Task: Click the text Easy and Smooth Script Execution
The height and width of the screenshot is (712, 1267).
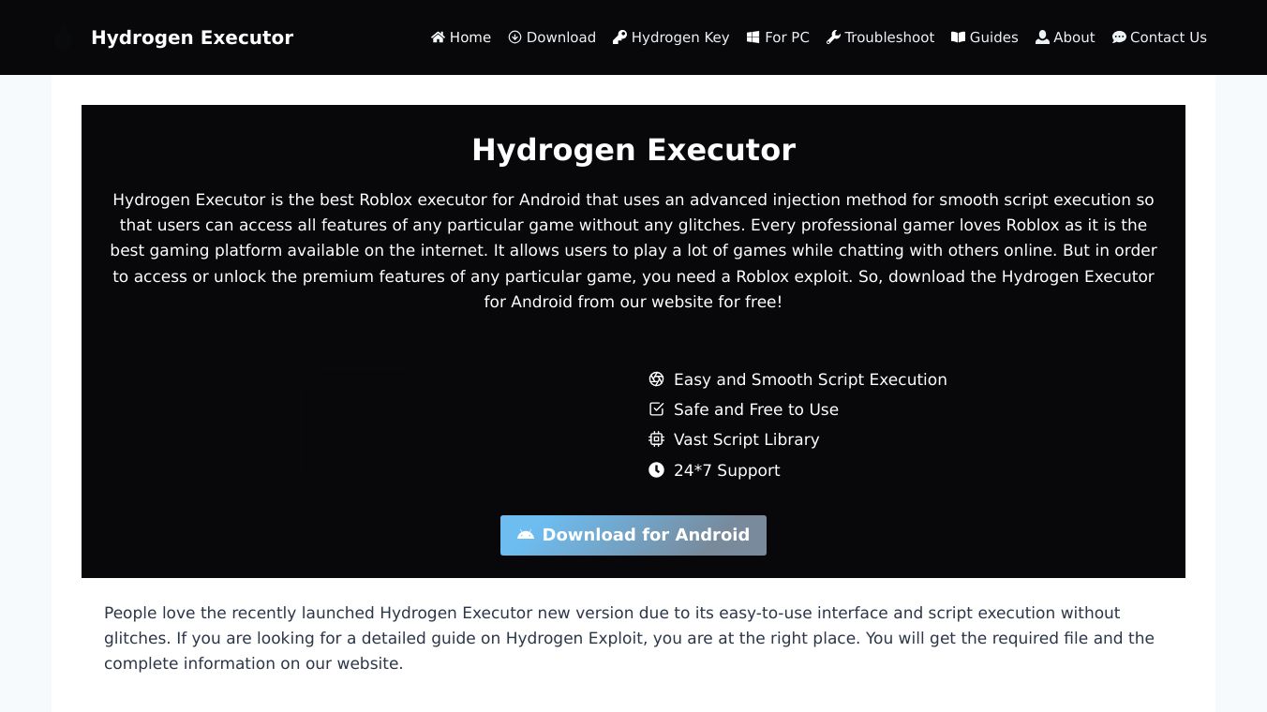Action: click(x=811, y=379)
